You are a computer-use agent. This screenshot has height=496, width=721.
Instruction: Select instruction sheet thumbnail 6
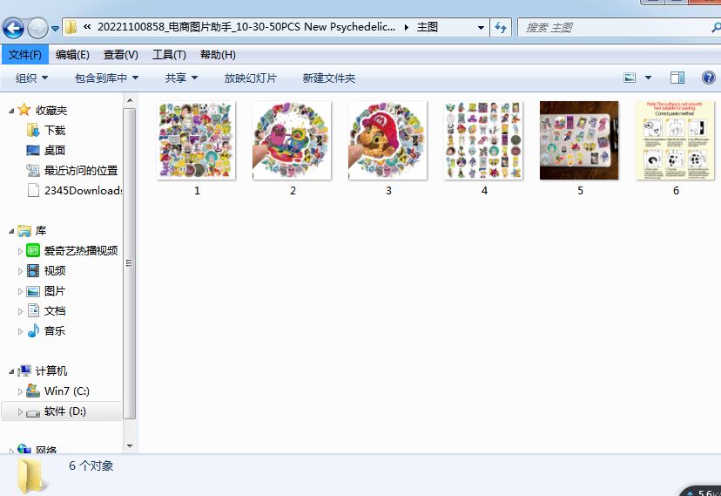(675, 140)
